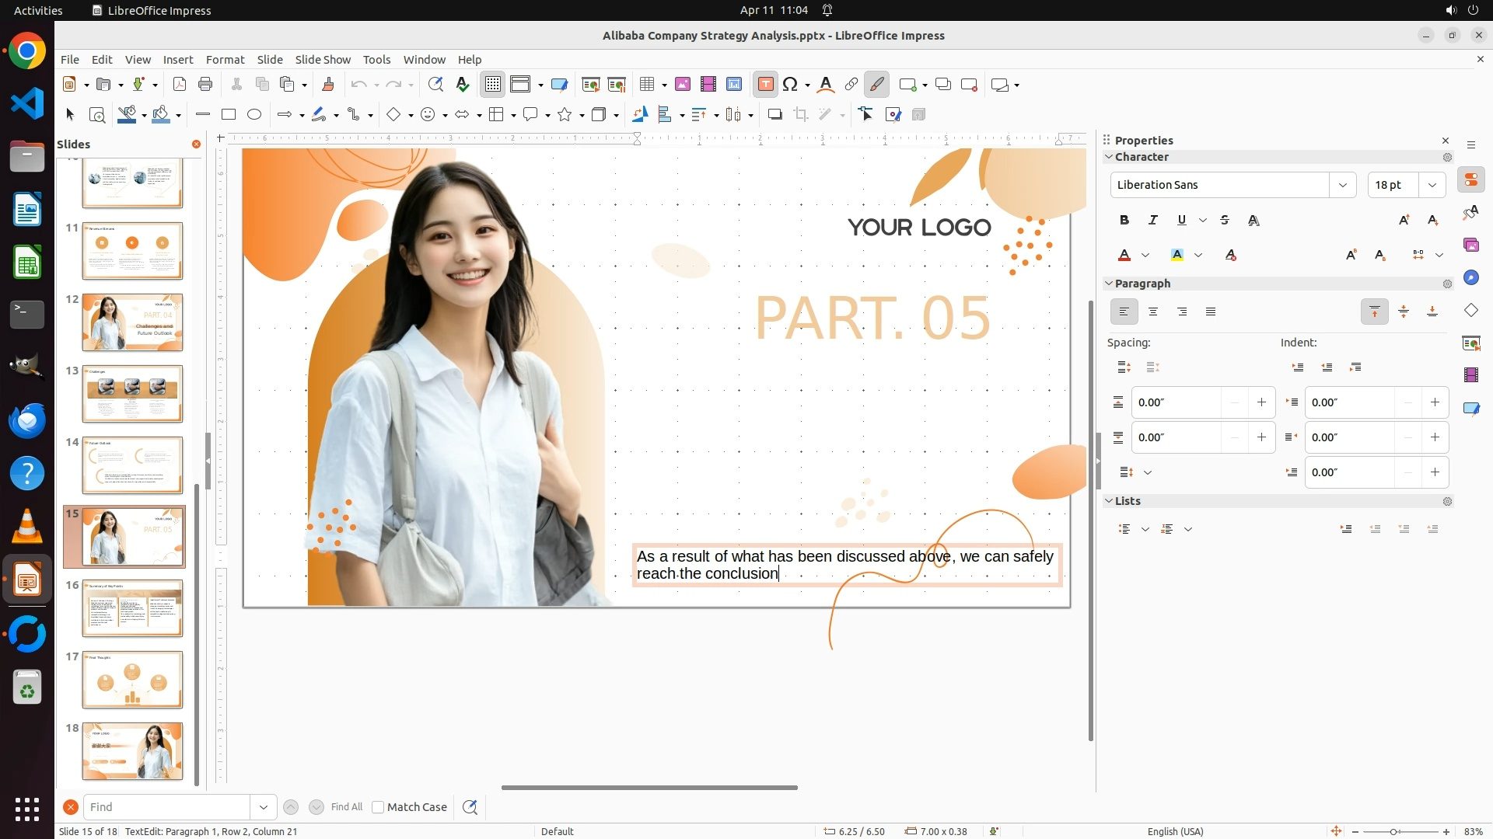Select the Rectangle shape tool
The height and width of the screenshot is (839, 1493).
click(229, 115)
